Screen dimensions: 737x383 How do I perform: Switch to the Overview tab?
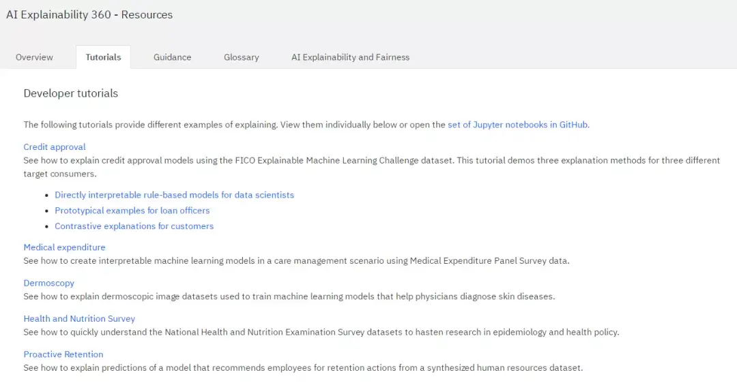(34, 57)
